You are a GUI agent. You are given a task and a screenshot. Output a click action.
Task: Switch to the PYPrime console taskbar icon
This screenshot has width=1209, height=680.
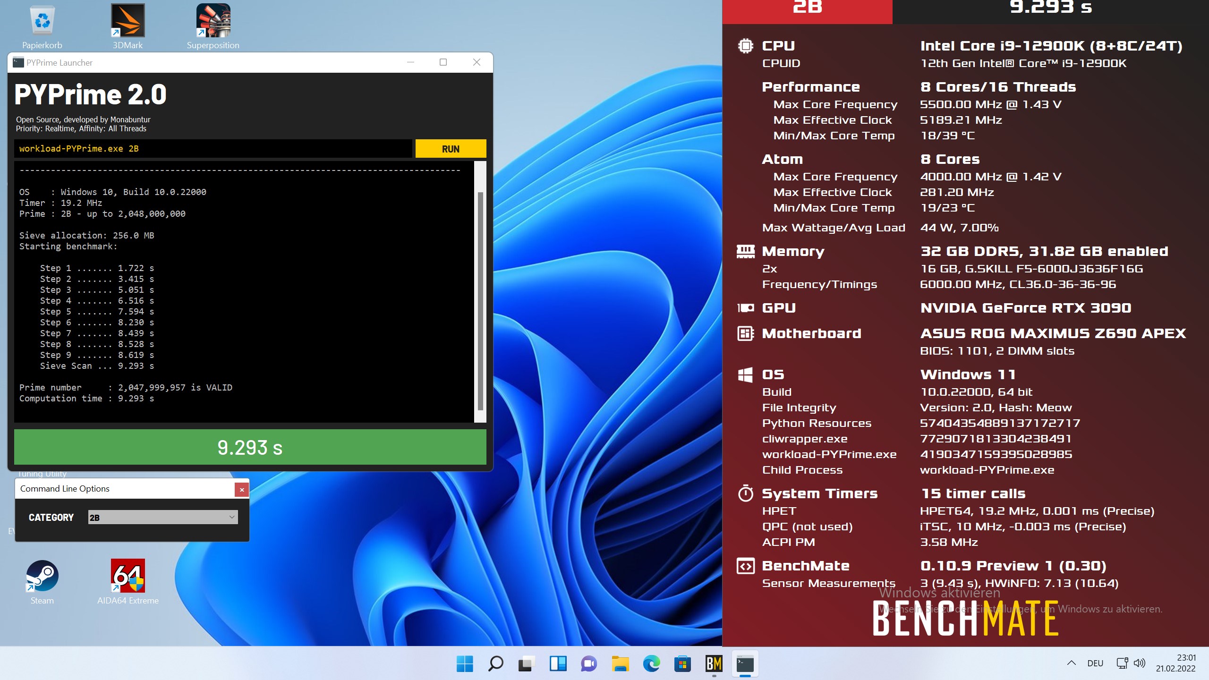coord(745,663)
